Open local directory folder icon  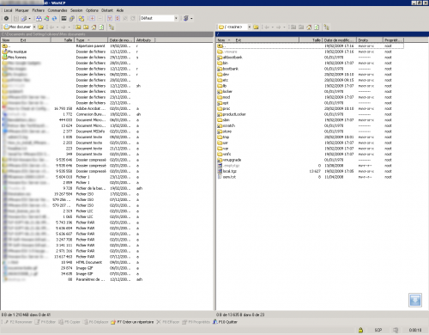(41, 27)
